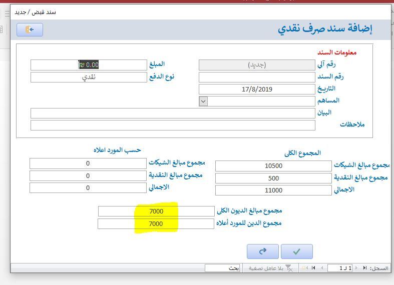Go to first record in navigator
This screenshot has width=394, height=285.
coord(364,268)
